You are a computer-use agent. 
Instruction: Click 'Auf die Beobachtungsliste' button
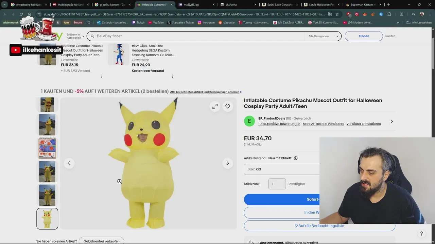coord(319,226)
